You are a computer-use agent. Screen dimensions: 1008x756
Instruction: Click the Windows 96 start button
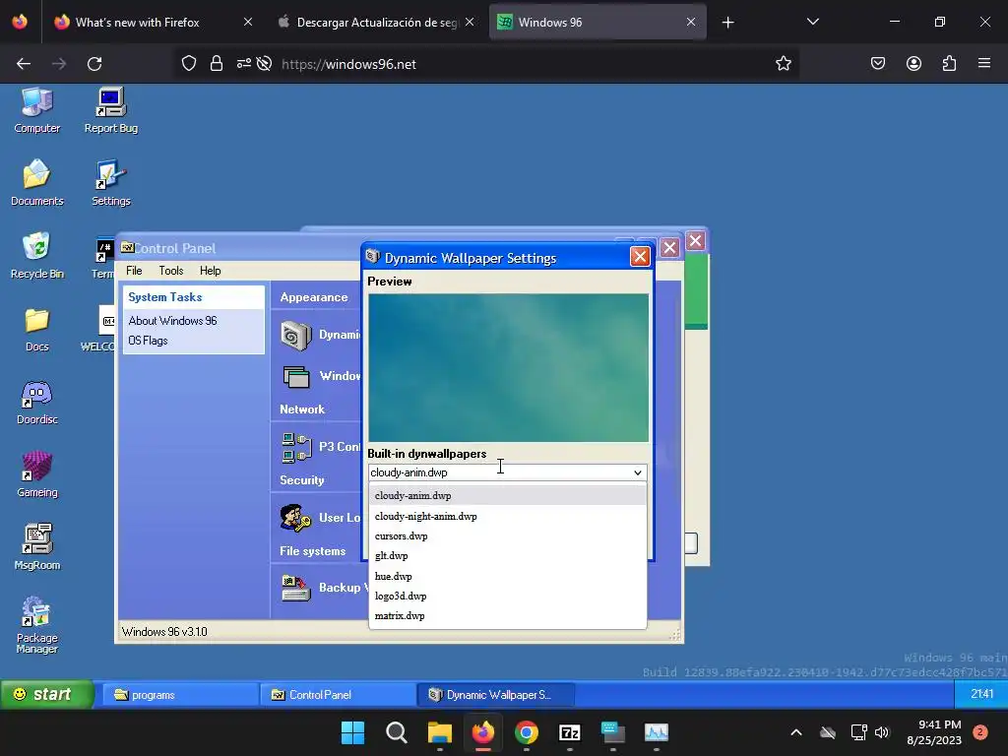[46, 694]
